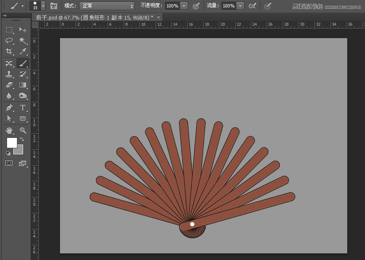The image size is (365, 260).
Task: Open the blend mode 正常 dropdown
Action: pos(107,6)
